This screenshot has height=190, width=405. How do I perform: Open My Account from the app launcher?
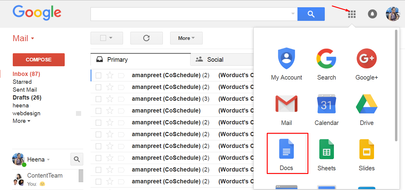click(x=286, y=64)
